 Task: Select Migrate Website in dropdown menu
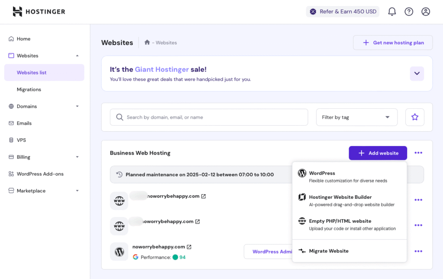[x=328, y=251]
